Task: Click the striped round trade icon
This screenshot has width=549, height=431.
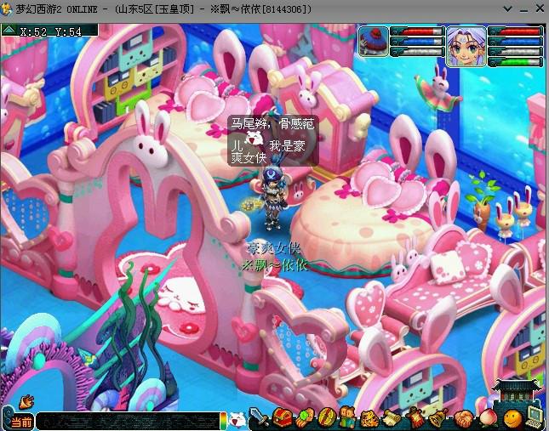Action: click(x=326, y=417)
